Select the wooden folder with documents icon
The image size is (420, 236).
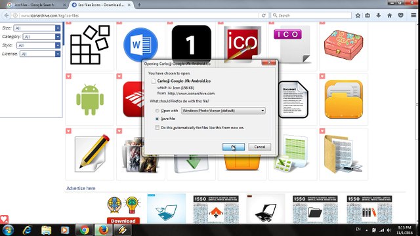343,154
